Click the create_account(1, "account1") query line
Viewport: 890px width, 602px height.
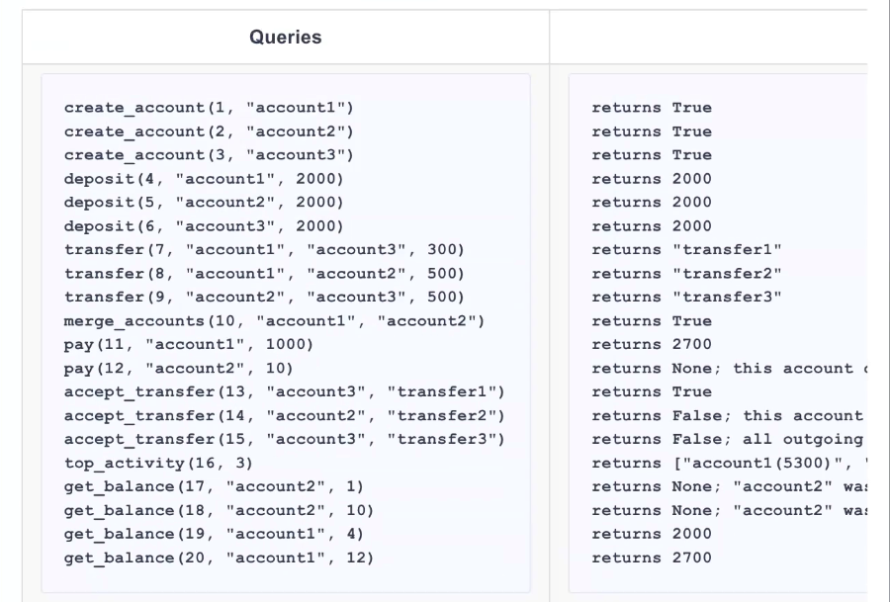209,108
